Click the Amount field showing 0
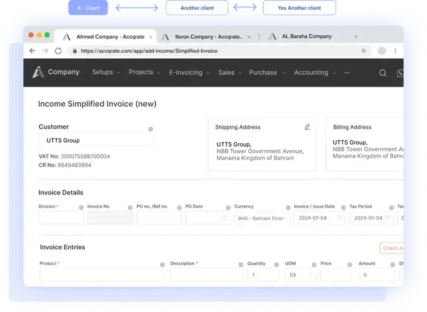Image resolution: width=427 pixels, height=312 pixels. pos(376,275)
